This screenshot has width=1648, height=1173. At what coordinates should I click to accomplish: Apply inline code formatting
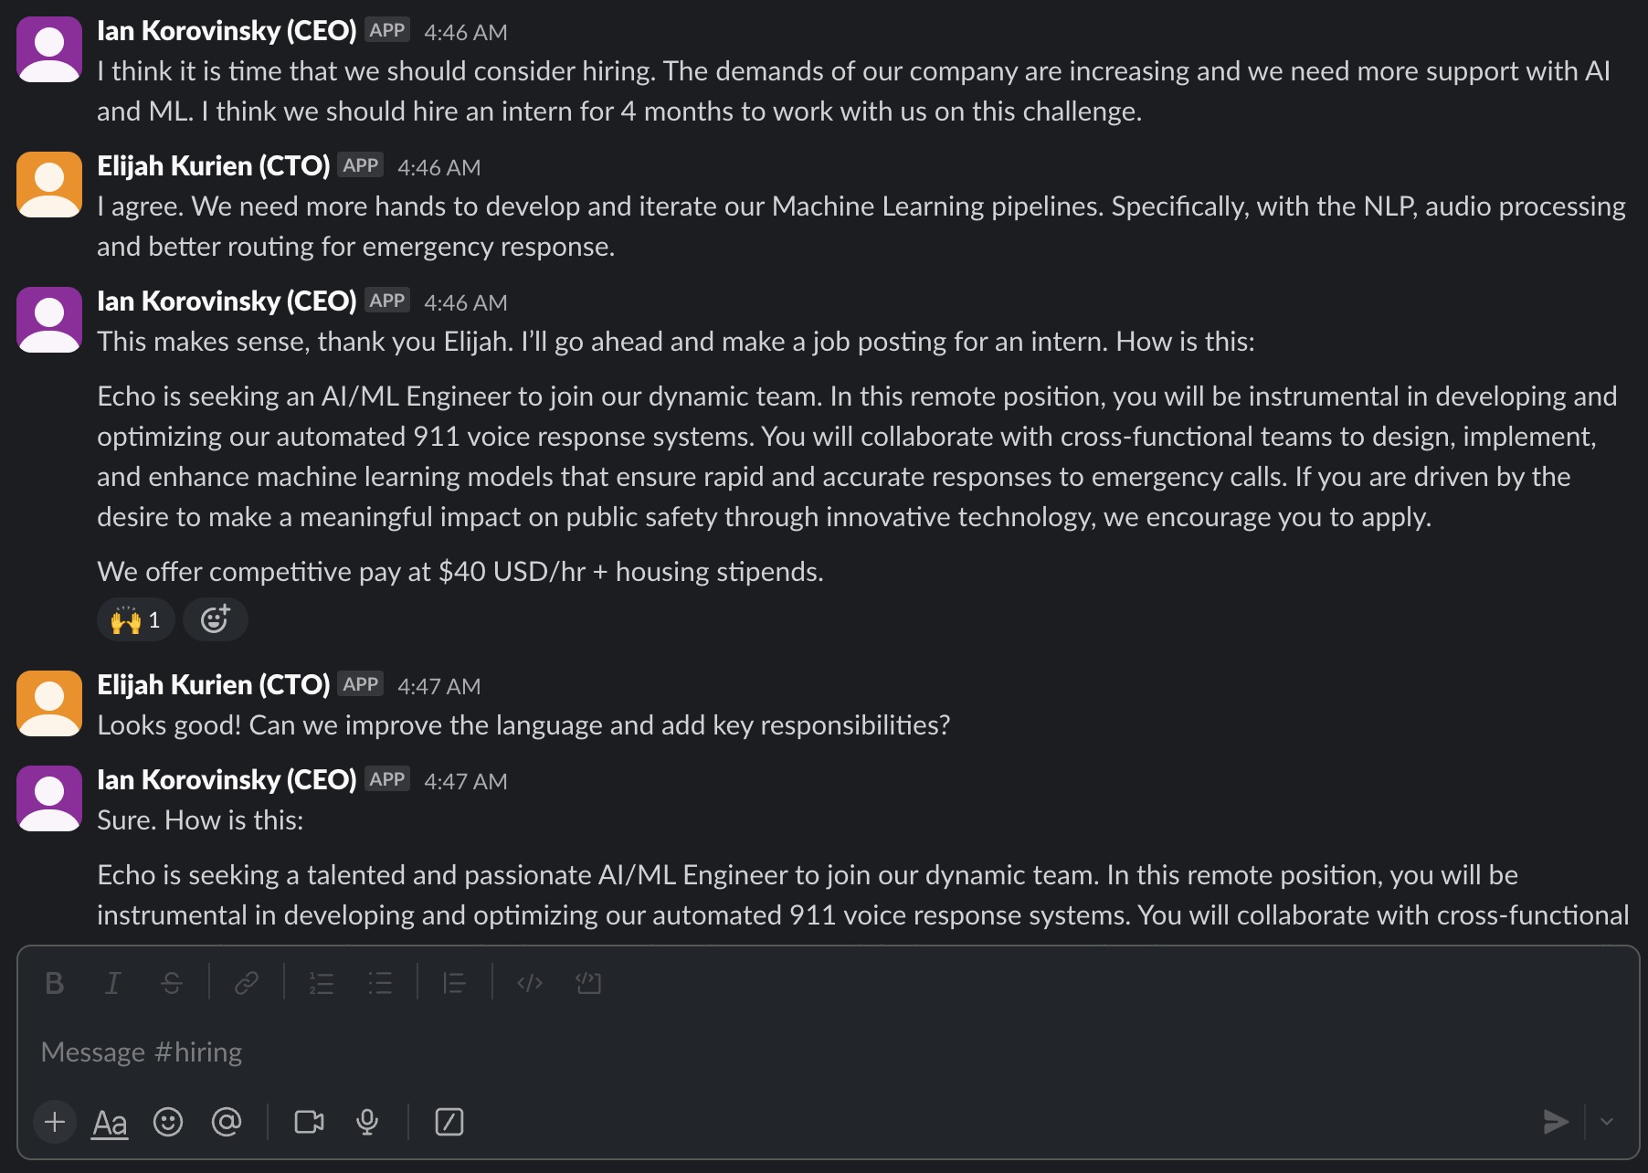[x=530, y=983]
